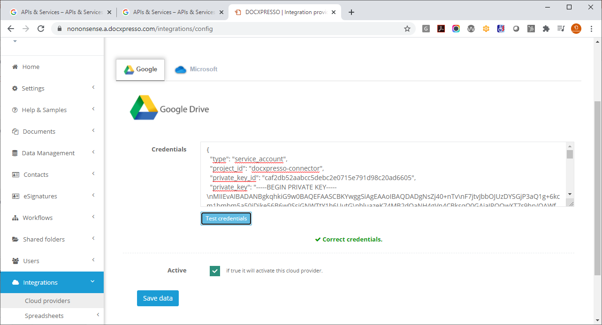Expand the Help & Samples chevron

coord(93,109)
